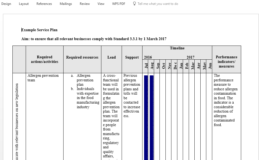Focus the 'Tell me what you want to do' box
The width and height of the screenshot is (259, 160).
point(158,4)
